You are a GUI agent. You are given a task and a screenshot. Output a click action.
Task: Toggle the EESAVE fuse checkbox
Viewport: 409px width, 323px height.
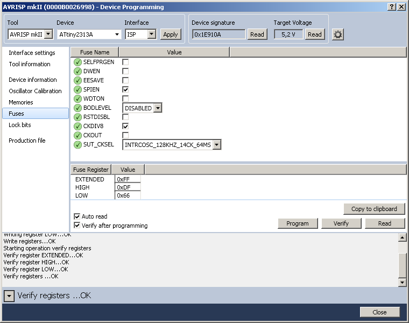[x=125, y=80]
